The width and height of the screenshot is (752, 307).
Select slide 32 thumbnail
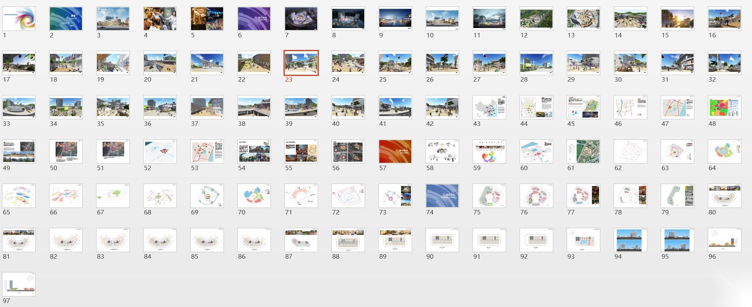[724, 63]
